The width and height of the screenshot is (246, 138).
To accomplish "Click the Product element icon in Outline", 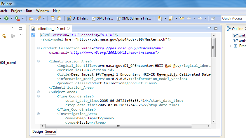I will click(235, 46).
